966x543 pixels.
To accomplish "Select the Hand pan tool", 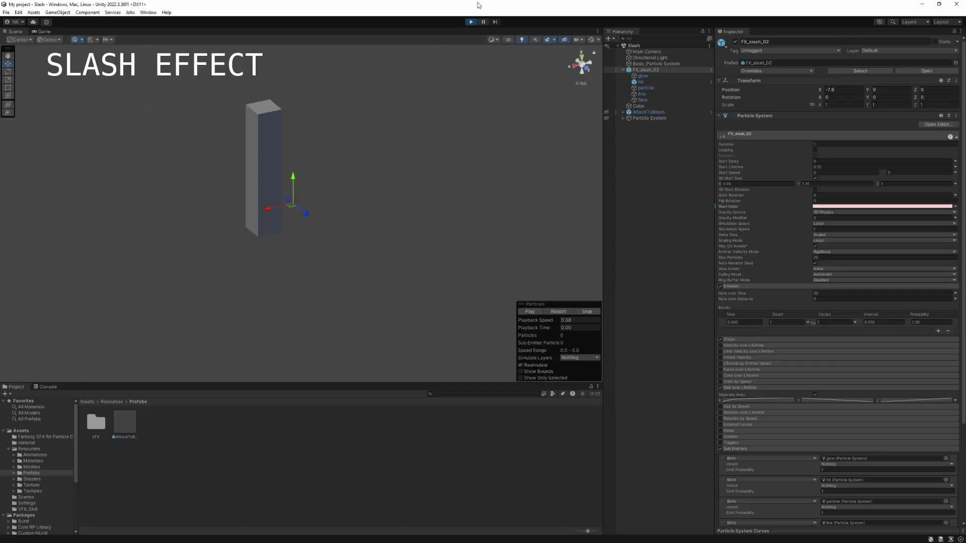I will [8, 55].
